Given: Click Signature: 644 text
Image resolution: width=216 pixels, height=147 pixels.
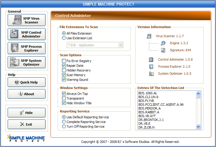Looking at the screenshot, I should (180, 50).
